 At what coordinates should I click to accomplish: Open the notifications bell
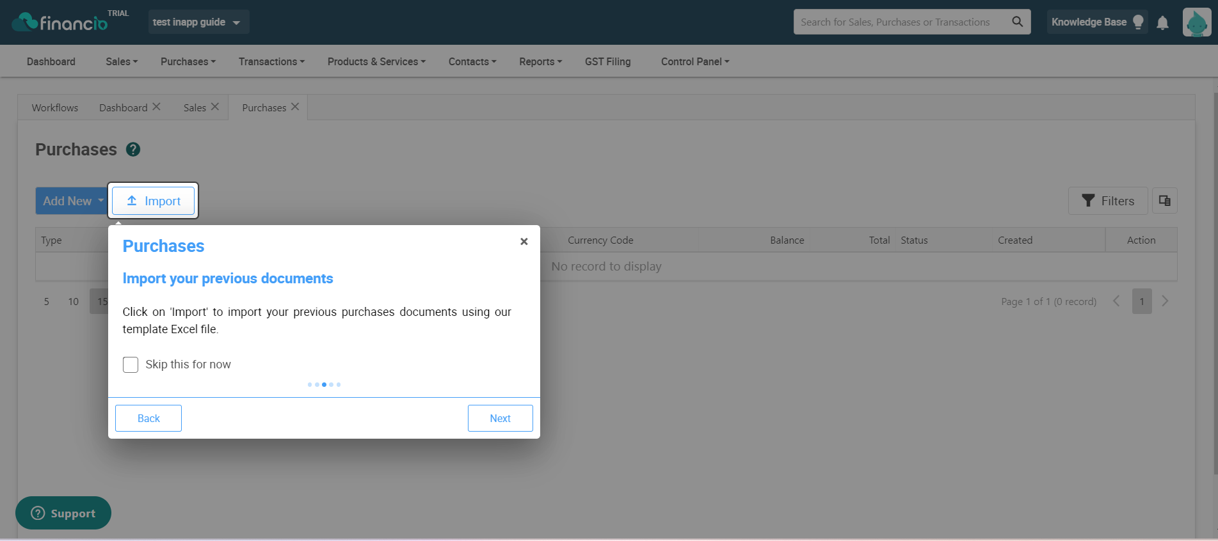[1163, 23]
